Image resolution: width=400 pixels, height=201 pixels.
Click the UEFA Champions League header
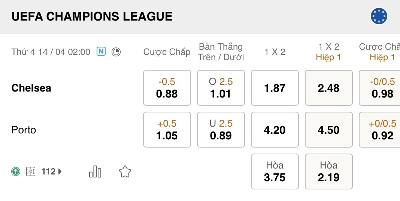(x=92, y=17)
